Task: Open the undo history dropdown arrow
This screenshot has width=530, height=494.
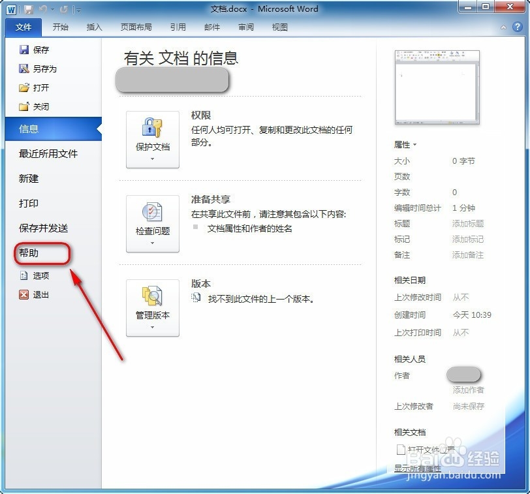Action: tap(53, 10)
